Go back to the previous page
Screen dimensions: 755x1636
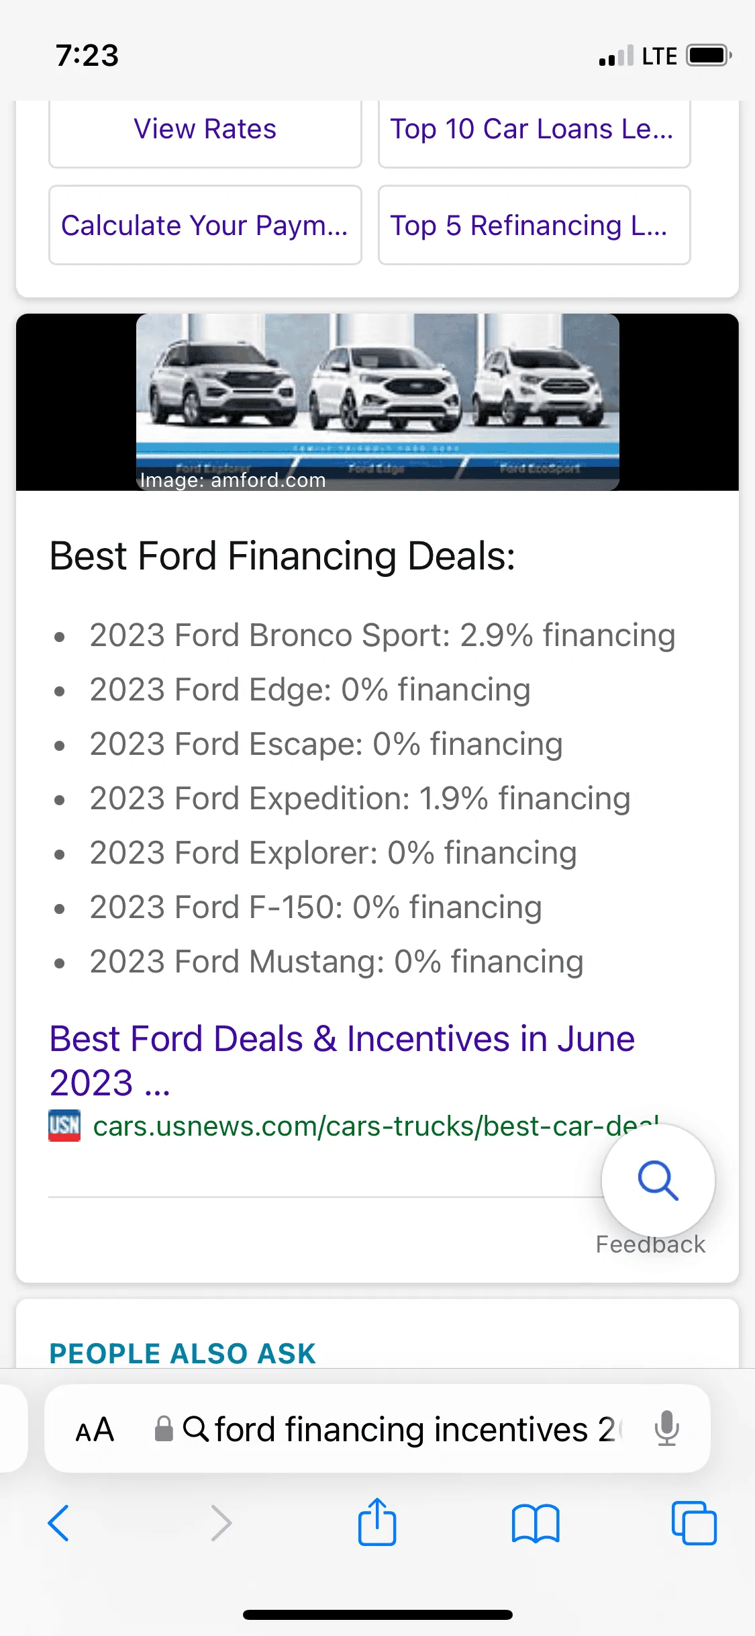pos(59,1523)
